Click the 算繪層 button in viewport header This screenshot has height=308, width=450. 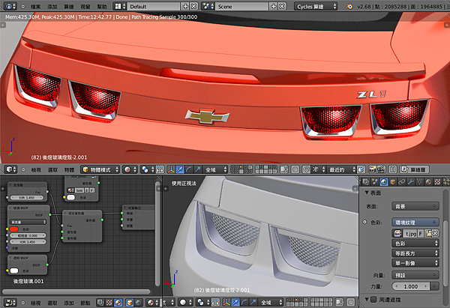pyautogui.click(x=415, y=170)
